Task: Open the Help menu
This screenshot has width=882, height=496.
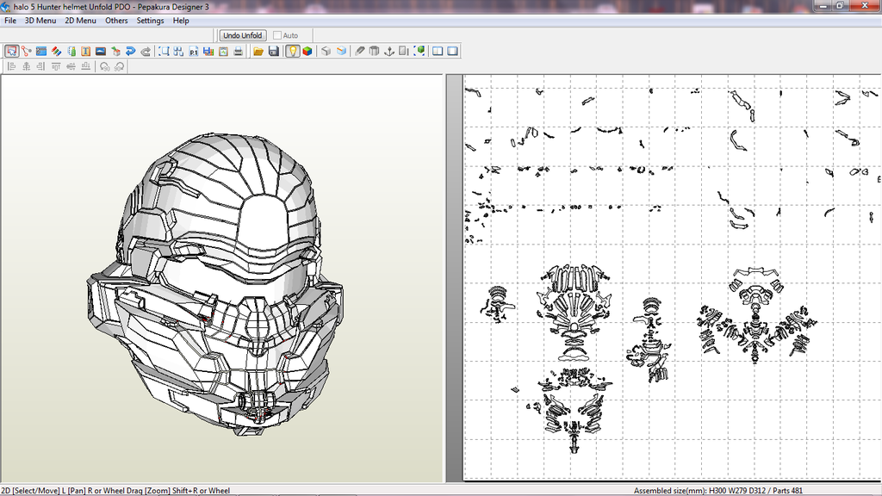Action: [x=181, y=21]
